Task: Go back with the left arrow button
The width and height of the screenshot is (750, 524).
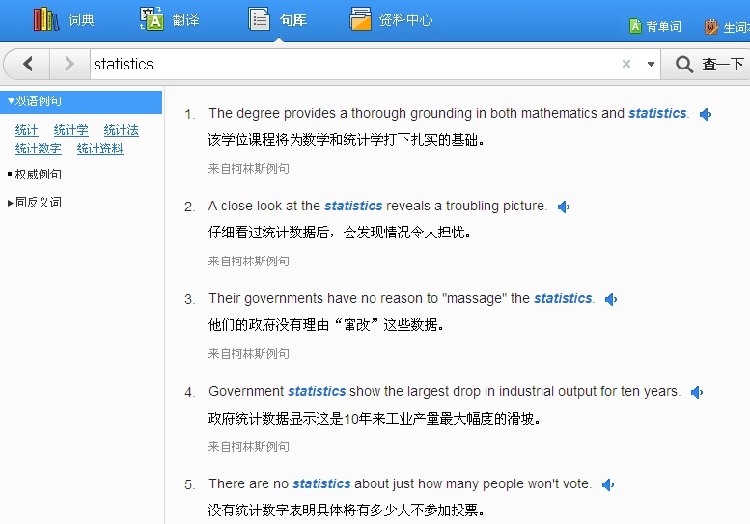Action: point(28,64)
